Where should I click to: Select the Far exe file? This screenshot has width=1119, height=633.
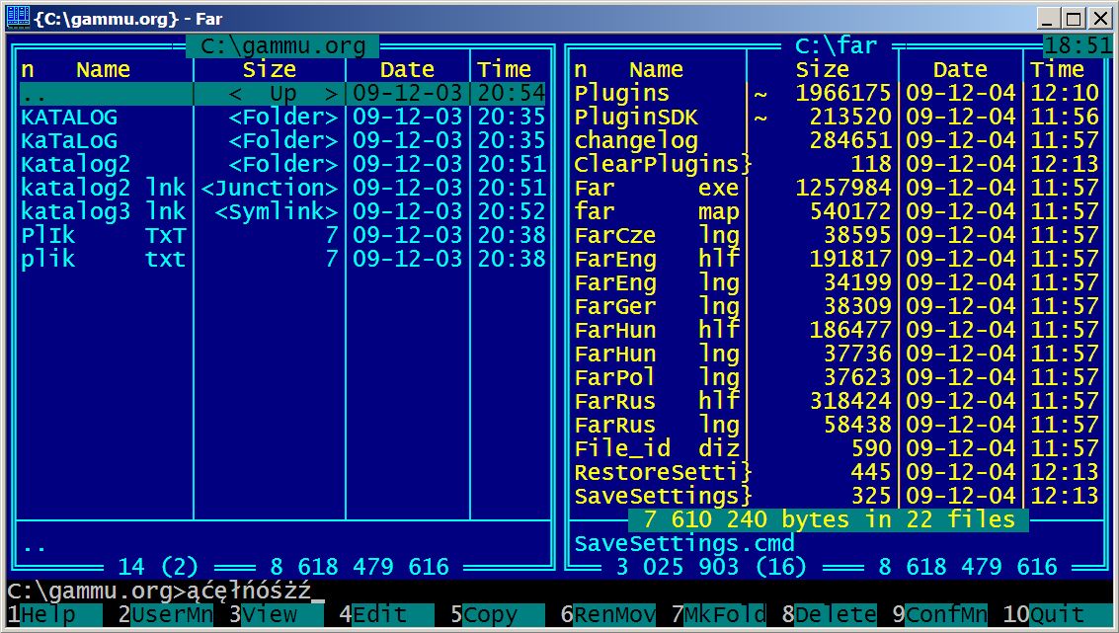click(837, 188)
